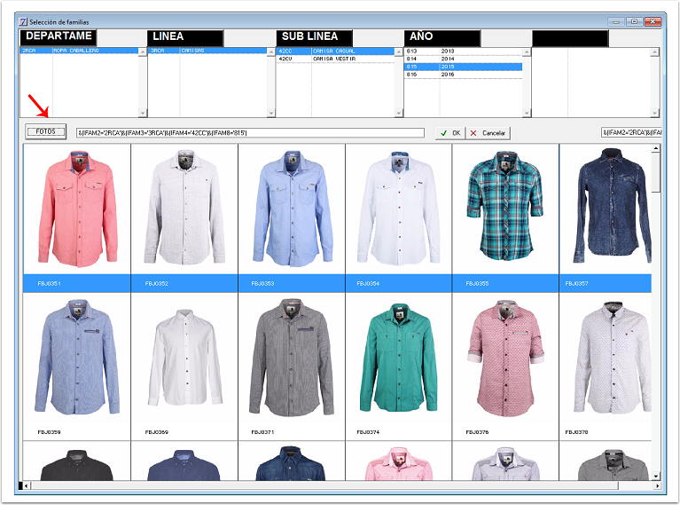Click AÑO list scroll-down arrow
This screenshot has height=505, width=680.
click(x=527, y=114)
